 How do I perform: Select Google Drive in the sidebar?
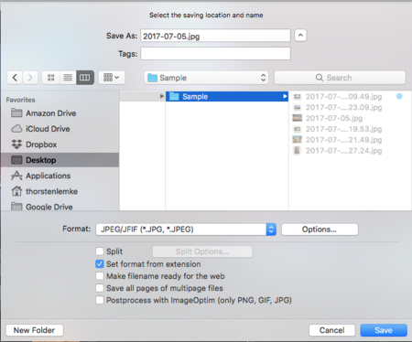60,207
